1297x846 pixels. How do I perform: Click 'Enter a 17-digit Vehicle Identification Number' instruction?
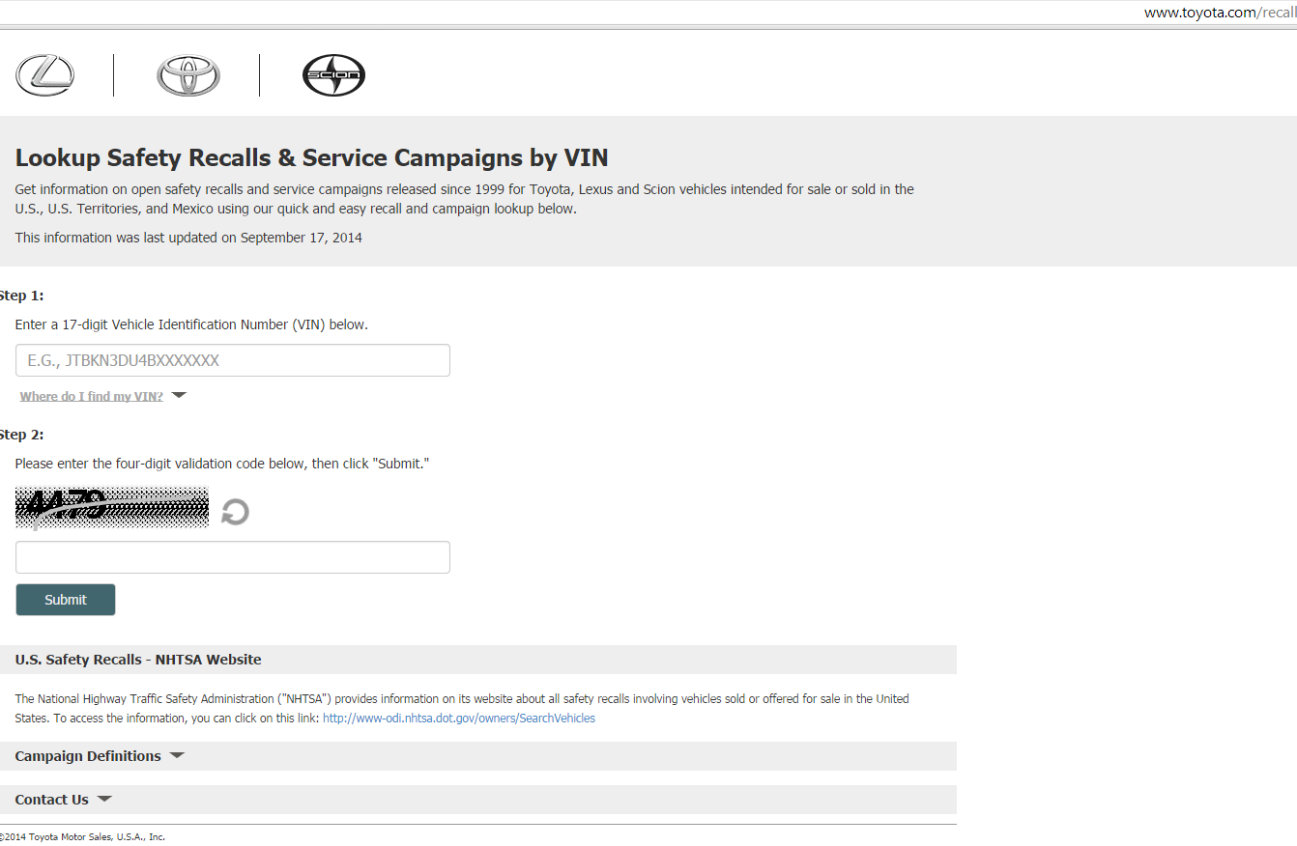pyautogui.click(x=191, y=324)
